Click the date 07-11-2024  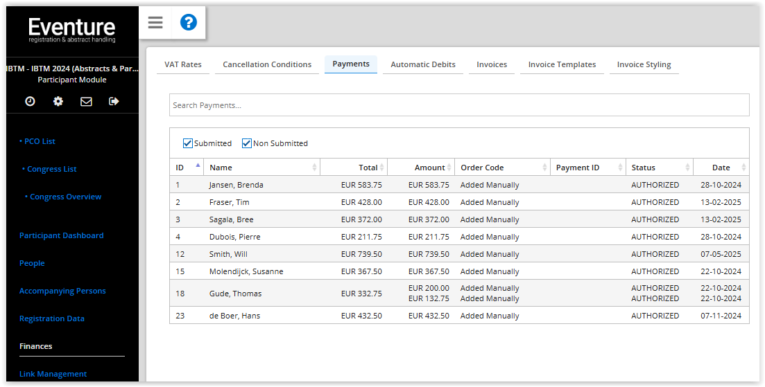(x=721, y=316)
